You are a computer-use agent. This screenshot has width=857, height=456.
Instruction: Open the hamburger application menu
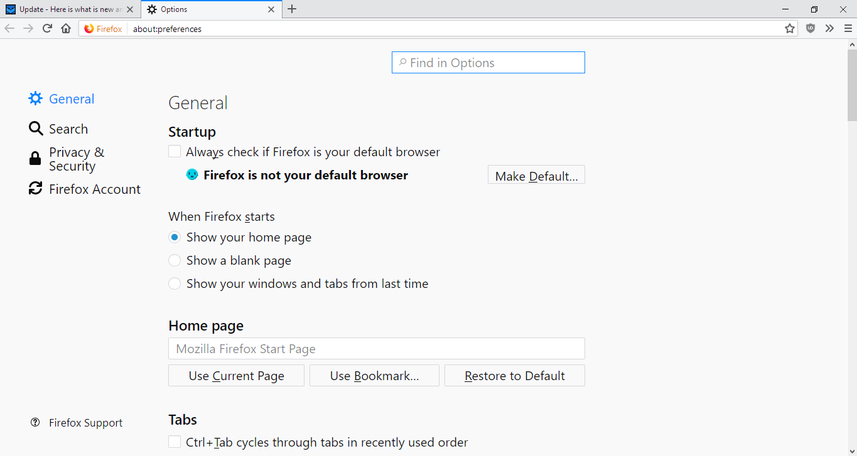(848, 28)
